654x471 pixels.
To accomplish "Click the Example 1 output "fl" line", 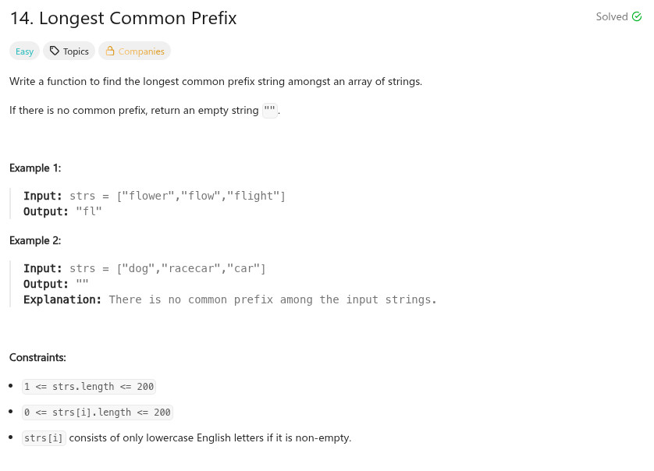I will click(x=63, y=211).
